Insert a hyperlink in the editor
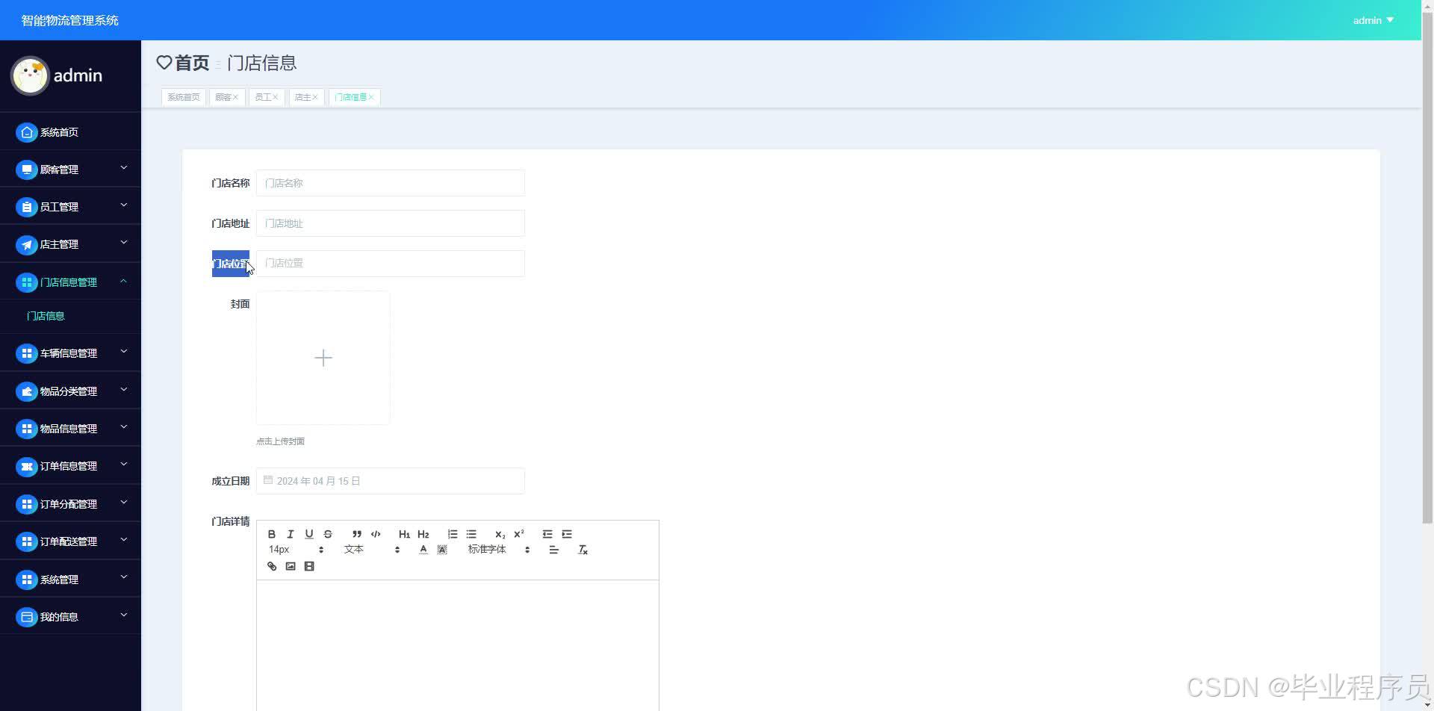The image size is (1434, 711). pos(272,566)
